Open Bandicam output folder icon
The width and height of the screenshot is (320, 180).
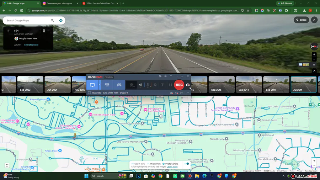click(x=160, y=76)
